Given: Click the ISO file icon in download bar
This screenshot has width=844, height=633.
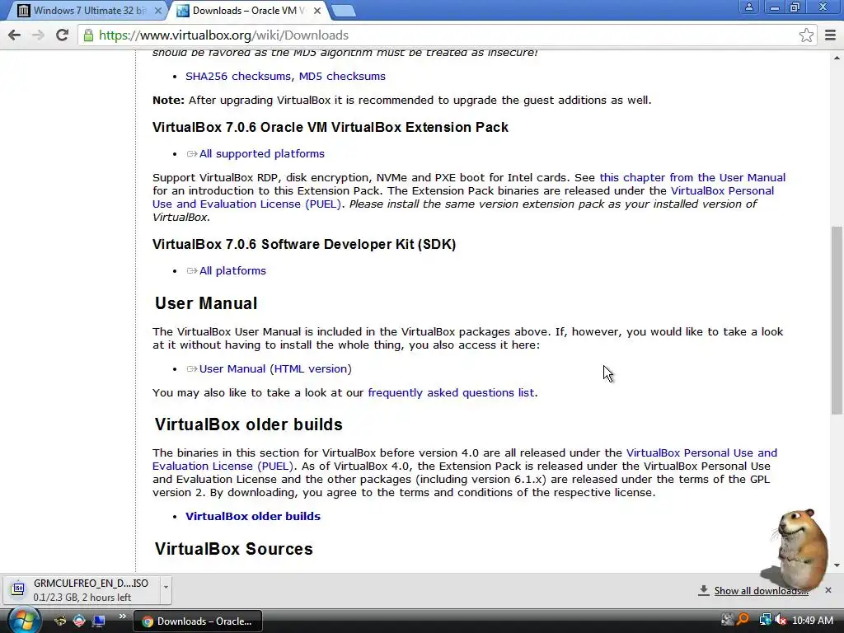Looking at the screenshot, I should coord(18,589).
